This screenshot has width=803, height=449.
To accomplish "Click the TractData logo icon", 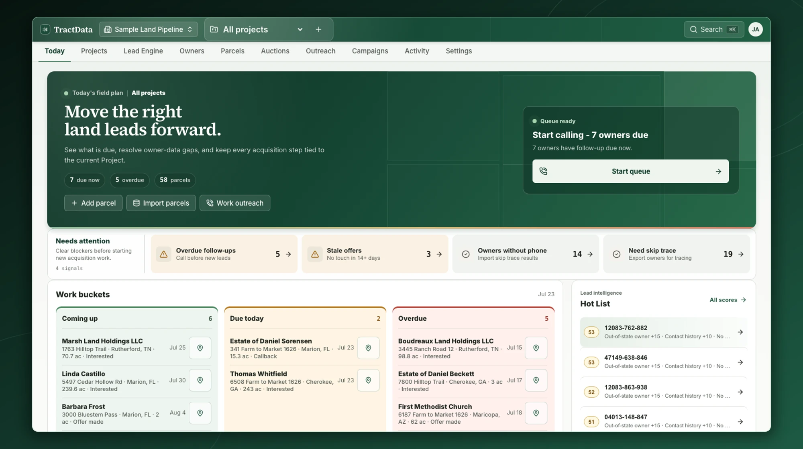I will pyautogui.click(x=45, y=29).
